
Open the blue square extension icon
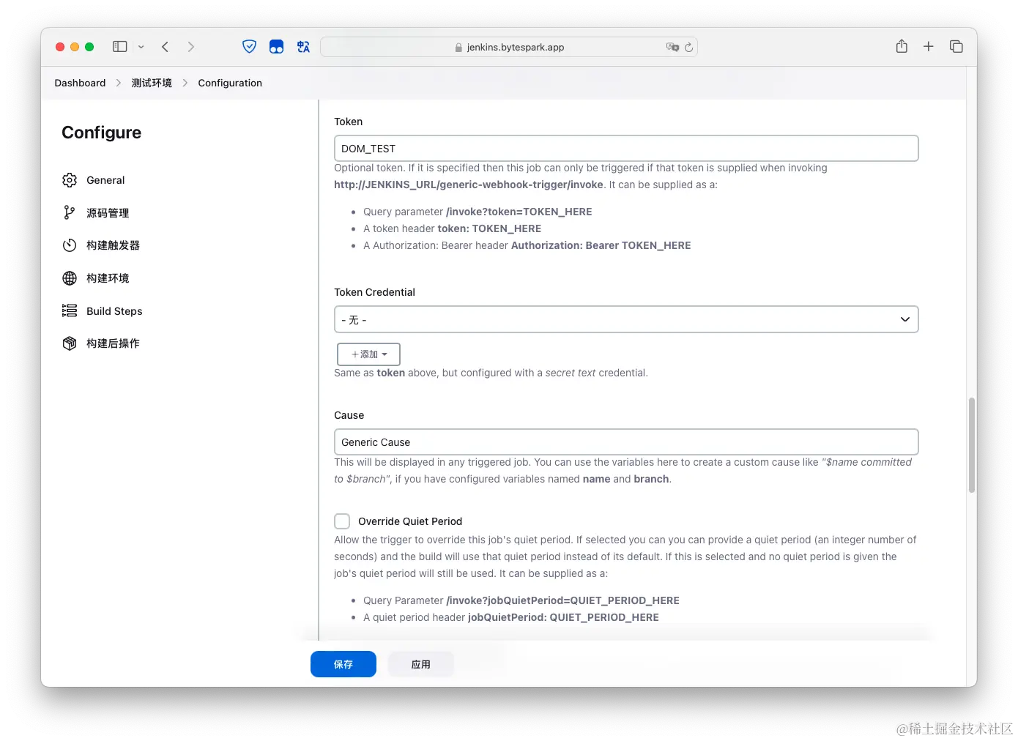point(276,47)
